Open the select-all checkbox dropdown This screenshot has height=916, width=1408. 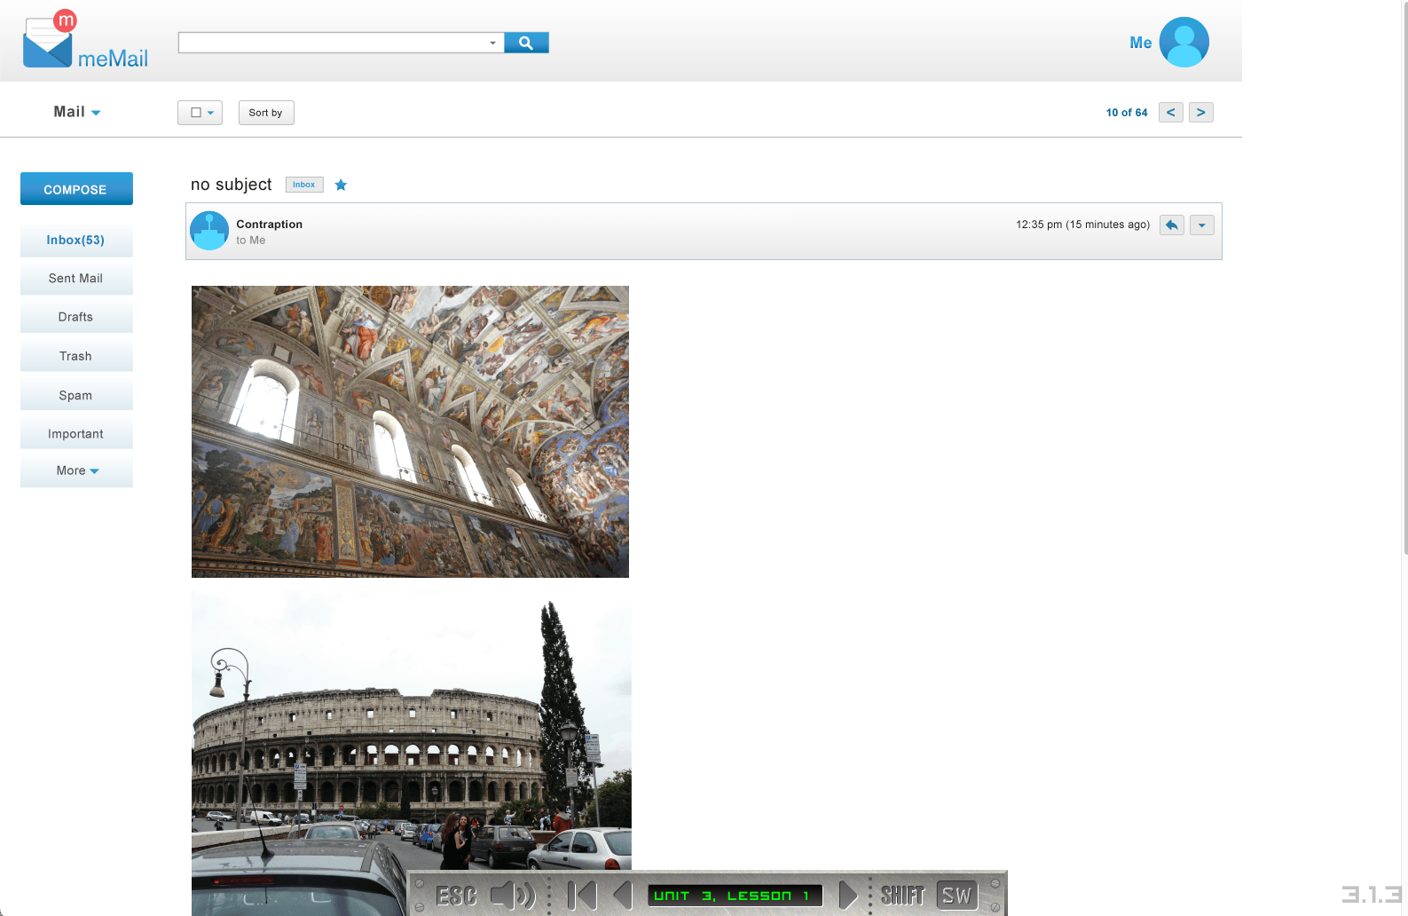coord(200,113)
